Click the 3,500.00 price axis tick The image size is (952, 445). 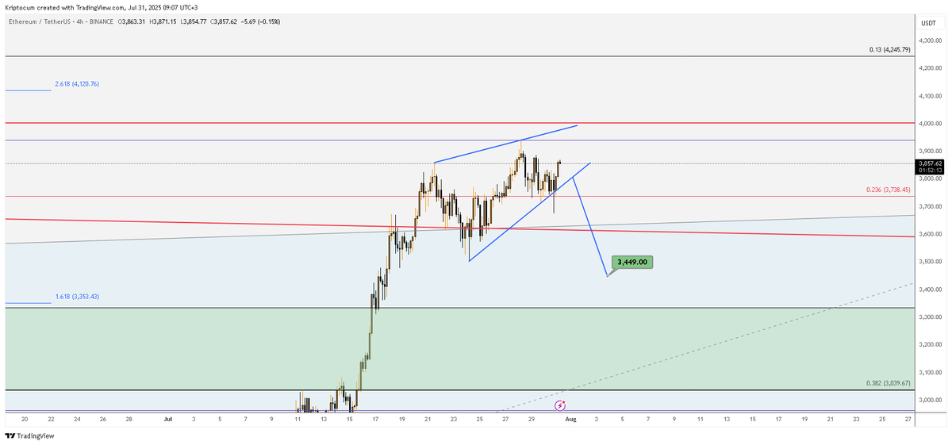click(x=930, y=262)
